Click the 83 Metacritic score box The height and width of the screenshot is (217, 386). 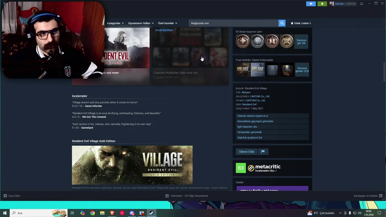click(x=241, y=168)
